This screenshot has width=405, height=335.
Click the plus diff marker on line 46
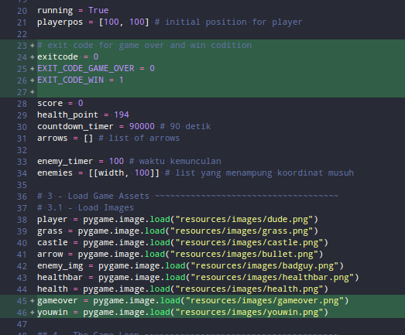33,313
